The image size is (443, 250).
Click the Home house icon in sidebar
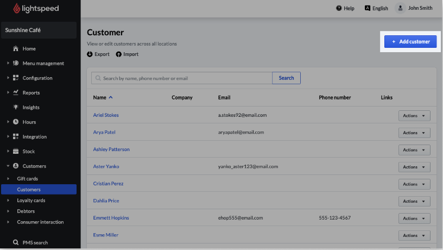(x=16, y=49)
